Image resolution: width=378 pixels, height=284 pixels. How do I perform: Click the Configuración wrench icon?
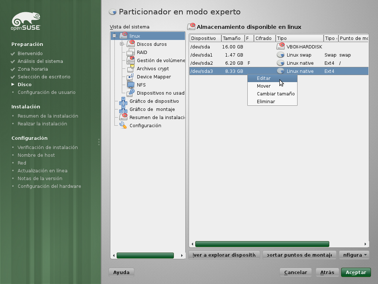pyautogui.click(x=123, y=125)
